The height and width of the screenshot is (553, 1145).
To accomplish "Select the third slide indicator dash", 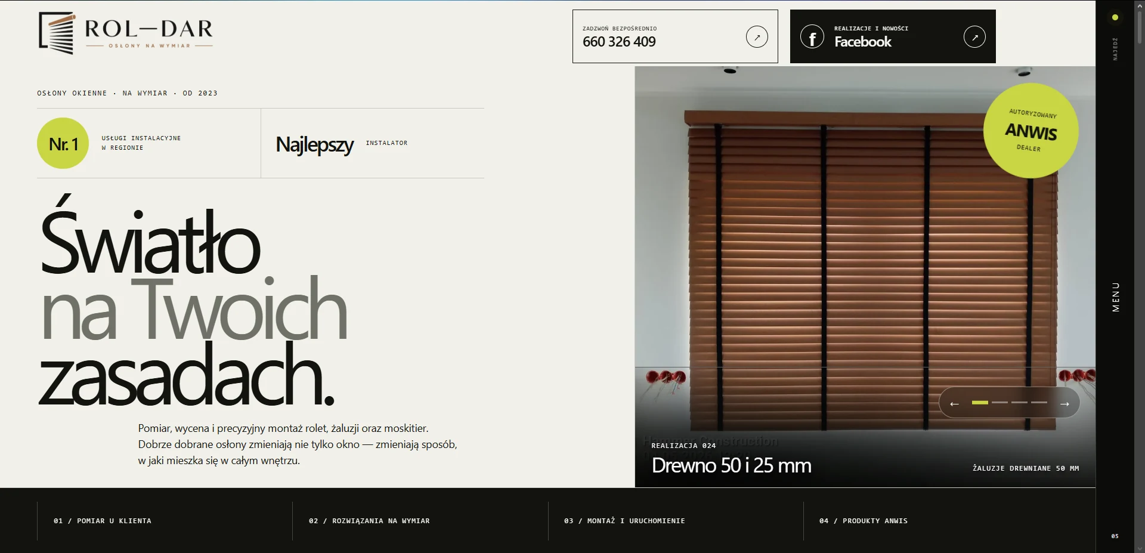I will [x=1019, y=403].
